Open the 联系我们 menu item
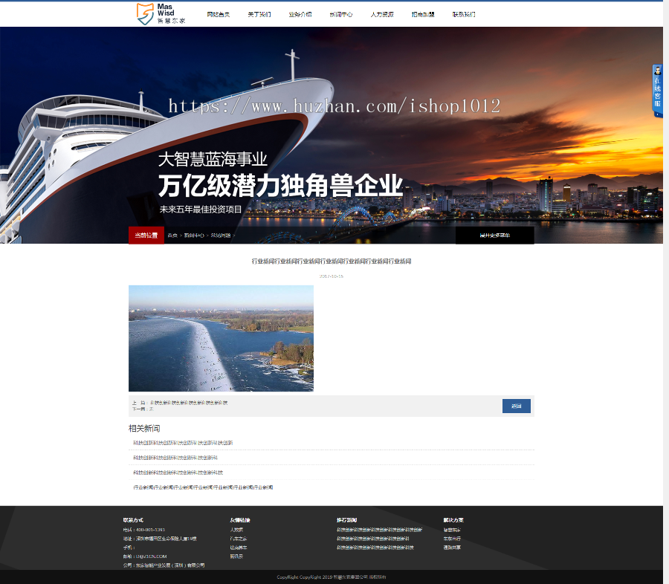Screen dimensions: 669x584 click(464, 15)
